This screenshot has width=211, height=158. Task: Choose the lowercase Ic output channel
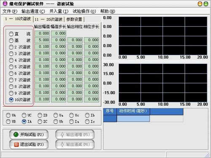(x=87, y=121)
